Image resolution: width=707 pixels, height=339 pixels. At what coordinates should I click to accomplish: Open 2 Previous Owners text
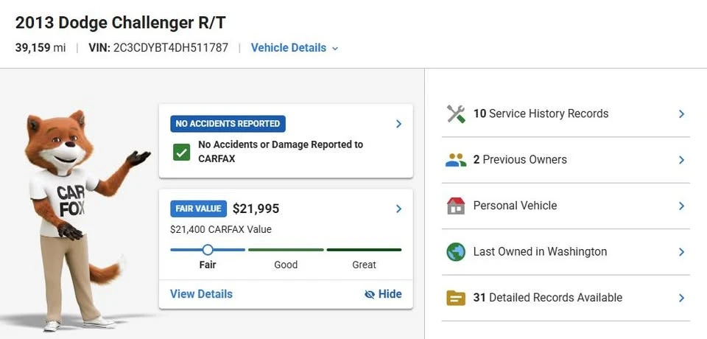click(x=520, y=159)
